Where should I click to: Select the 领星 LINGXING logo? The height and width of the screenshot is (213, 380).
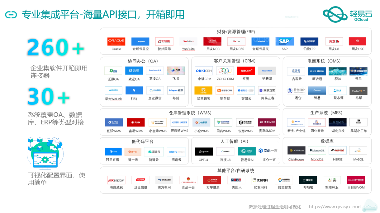[x=358, y=71]
